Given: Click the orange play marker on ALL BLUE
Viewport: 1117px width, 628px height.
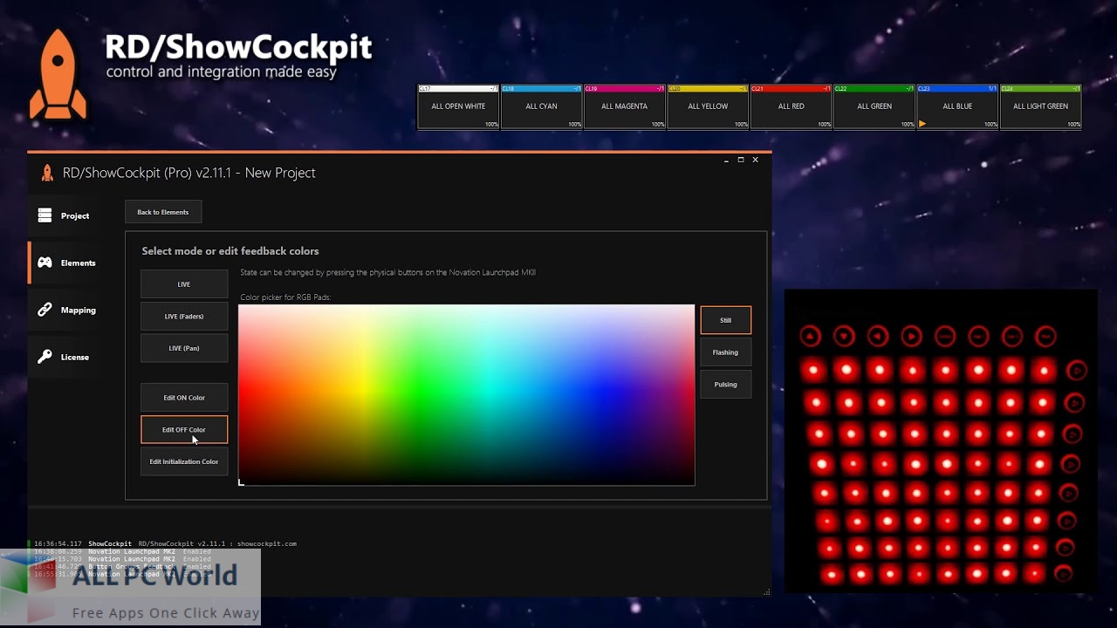Looking at the screenshot, I should 922,124.
